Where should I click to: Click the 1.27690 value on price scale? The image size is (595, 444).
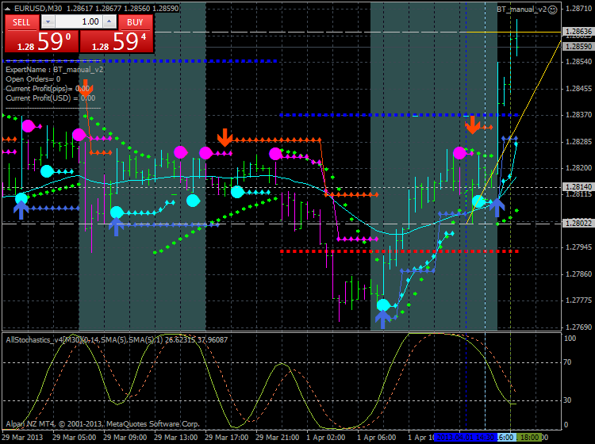[x=578, y=327]
